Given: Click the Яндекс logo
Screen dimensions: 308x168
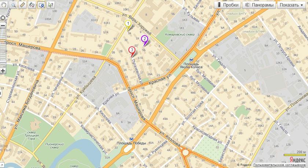Looking at the screenshot, I should (297, 160).
